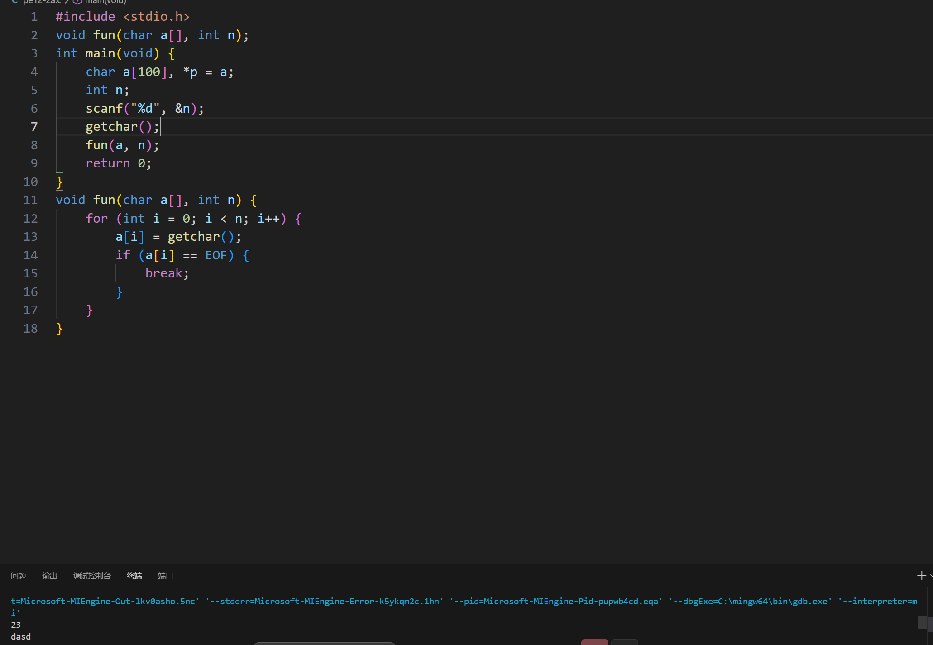933x645 pixels.
Task: Select the 终端 (Terminal) panel tab
Action: [134, 576]
